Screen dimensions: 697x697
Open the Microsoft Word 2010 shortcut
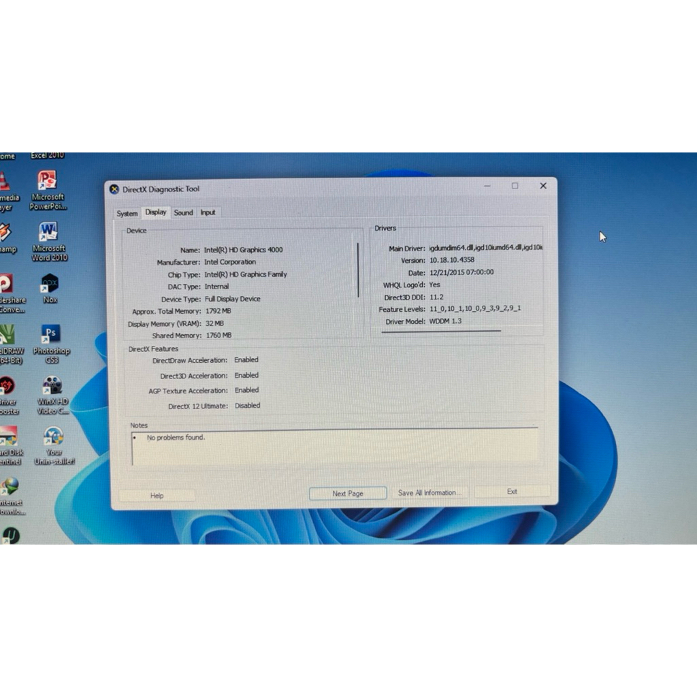pyautogui.click(x=49, y=242)
